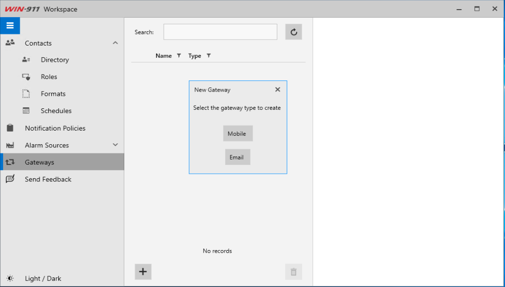This screenshot has height=287, width=505.
Task: Click the Alarm Sources factory icon
Action: click(10, 145)
